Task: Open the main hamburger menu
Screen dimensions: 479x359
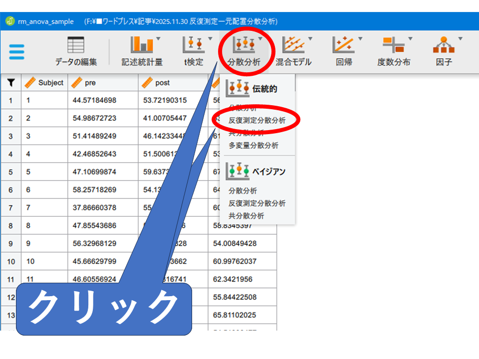Action: click(x=16, y=52)
